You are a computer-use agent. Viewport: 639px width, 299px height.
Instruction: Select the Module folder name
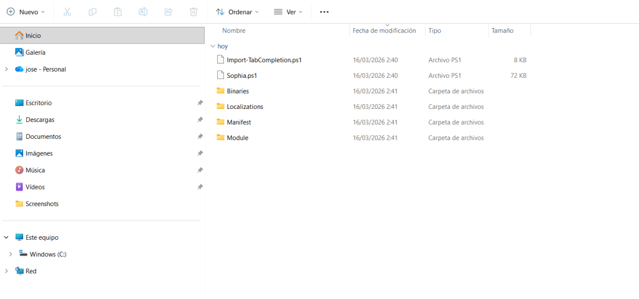pos(238,138)
